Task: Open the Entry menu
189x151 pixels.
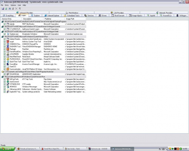Action: pyautogui.click(x=7, y=5)
